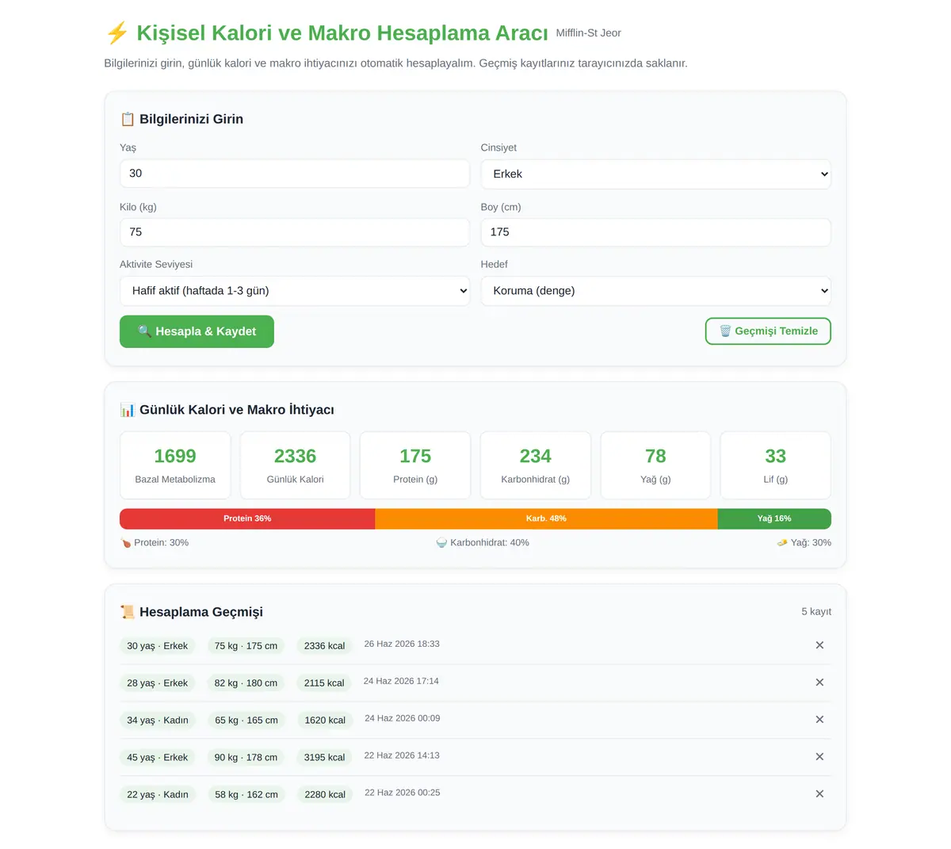Click the Hesapla & Kaydet button
951x849 pixels.
click(197, 331)
